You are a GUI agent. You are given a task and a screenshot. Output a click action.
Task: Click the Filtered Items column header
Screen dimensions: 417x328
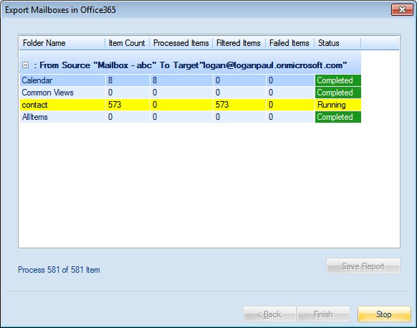239,43
